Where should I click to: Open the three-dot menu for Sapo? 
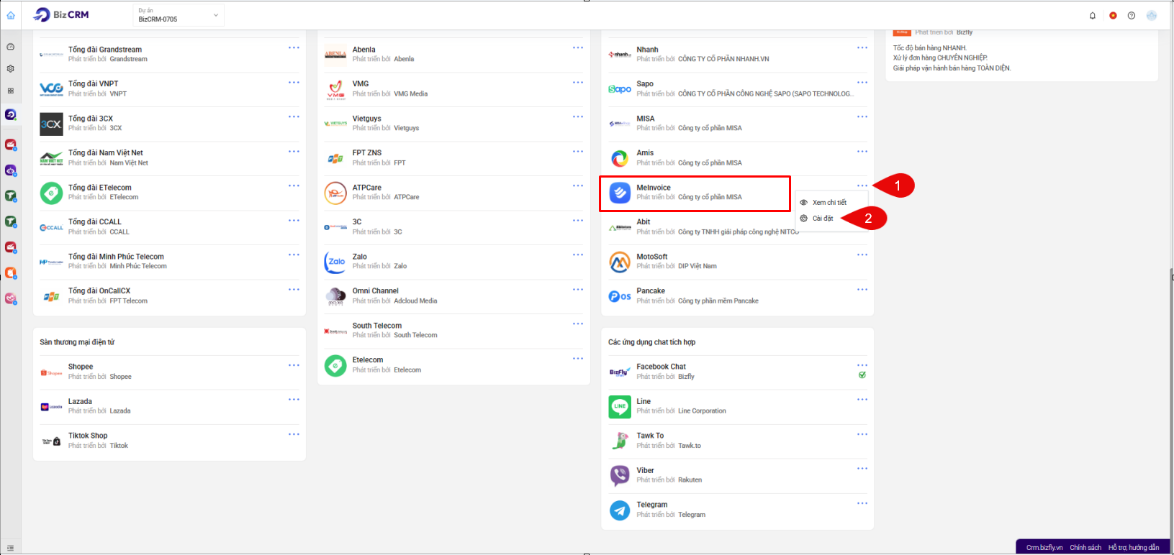(x=862, y=83)
